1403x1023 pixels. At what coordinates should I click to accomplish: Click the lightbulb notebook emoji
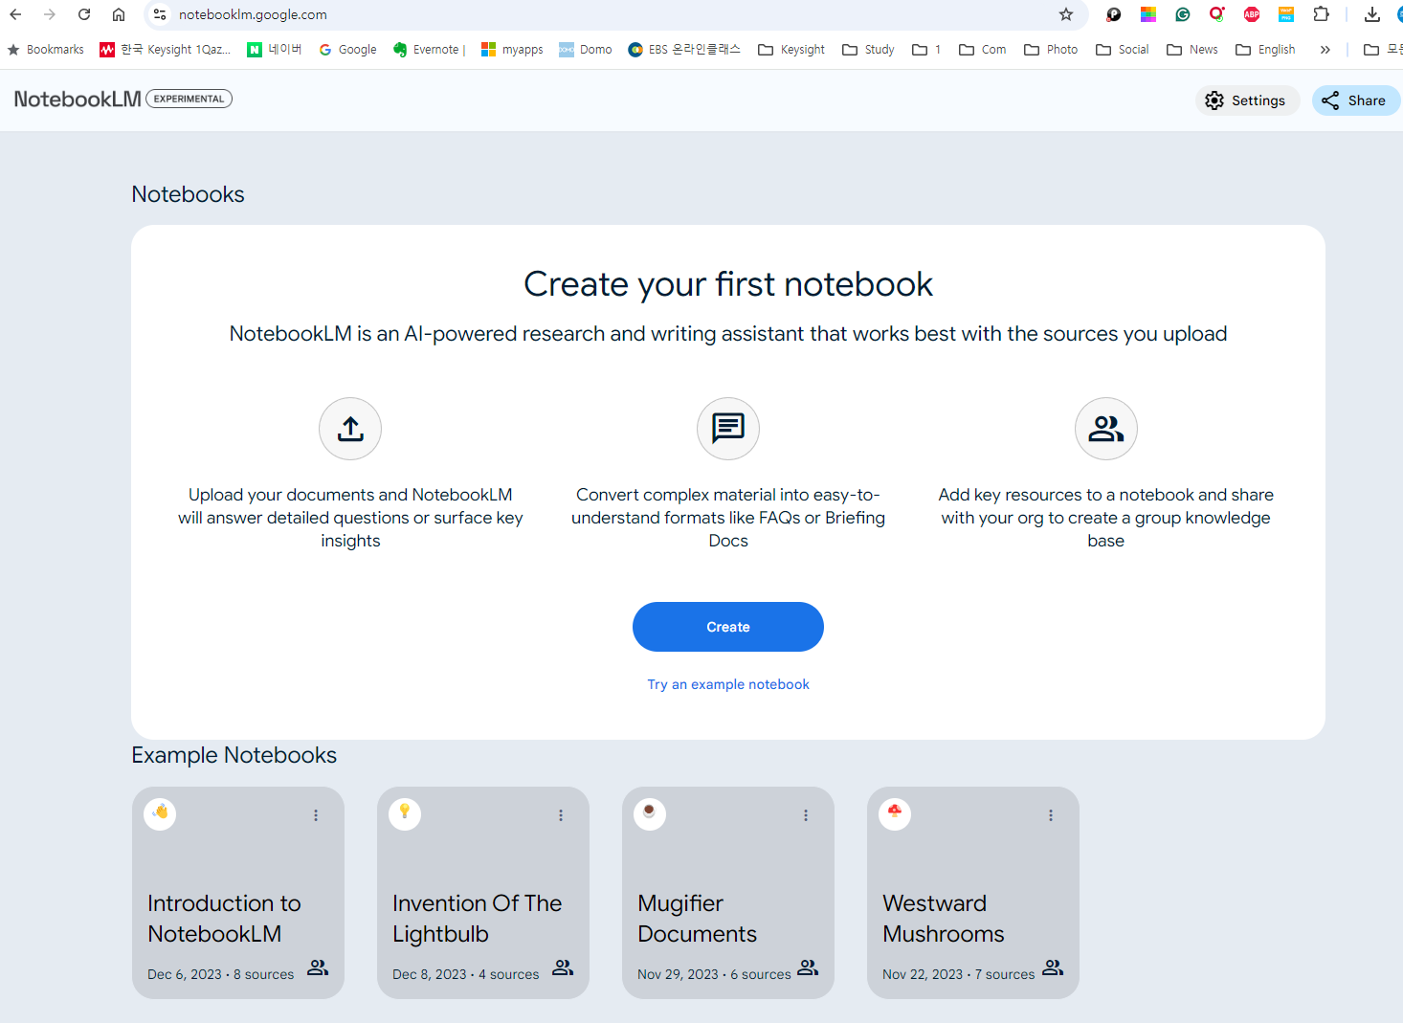click(x=405, y=814)
